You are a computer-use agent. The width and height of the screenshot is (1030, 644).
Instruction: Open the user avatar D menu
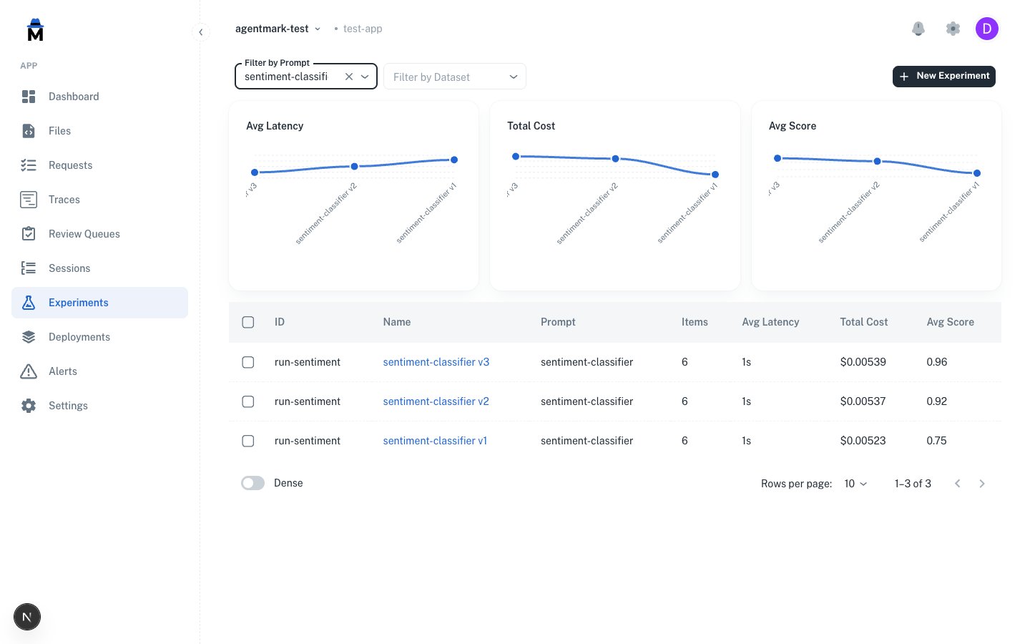987,29
